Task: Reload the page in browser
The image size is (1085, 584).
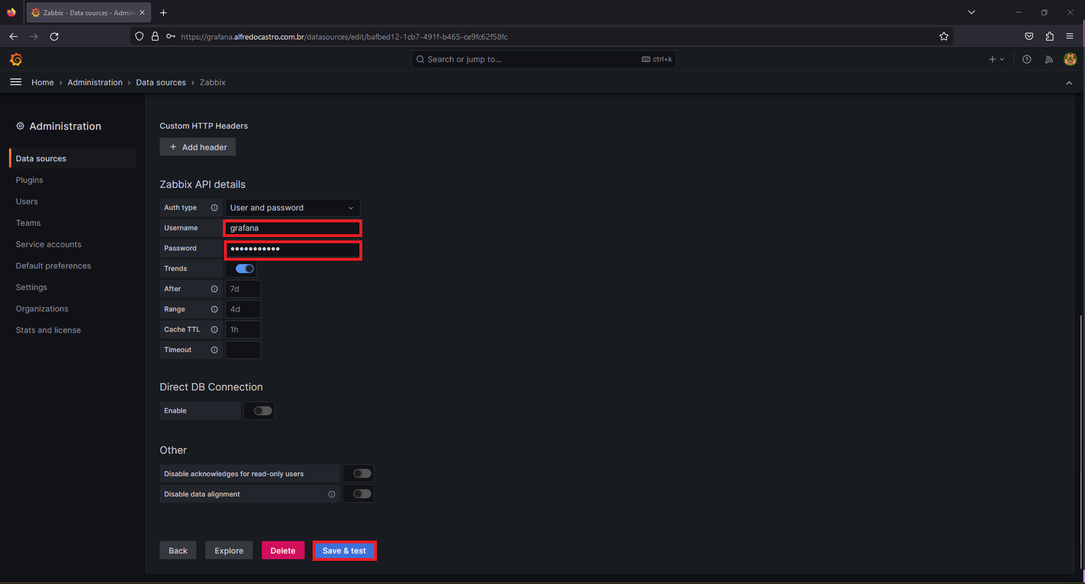Action: pyautogui.click(x=54, y=37)
